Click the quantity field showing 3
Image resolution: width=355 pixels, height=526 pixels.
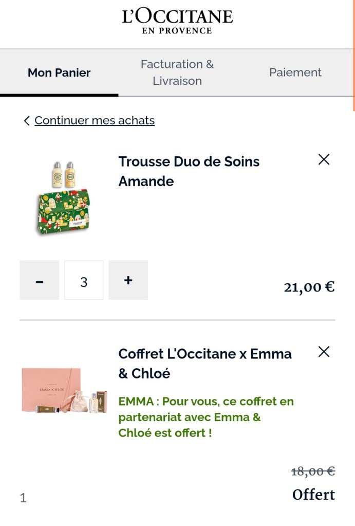[84, 280]
